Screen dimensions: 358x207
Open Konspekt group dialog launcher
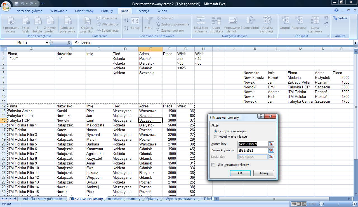tap(328, 36)
